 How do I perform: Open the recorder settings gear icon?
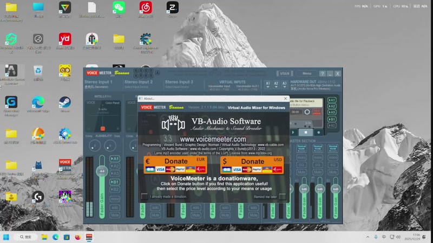point(307,112)
